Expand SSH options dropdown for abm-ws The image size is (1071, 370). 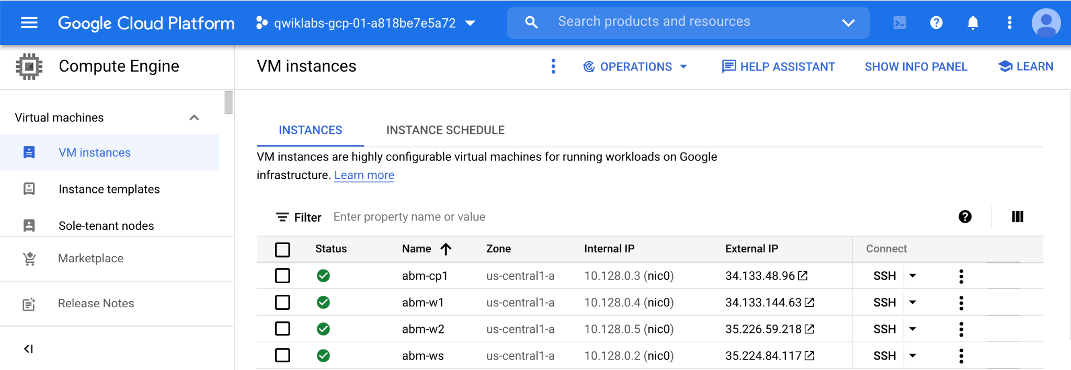pyautogui.click(x=913, y=355)
